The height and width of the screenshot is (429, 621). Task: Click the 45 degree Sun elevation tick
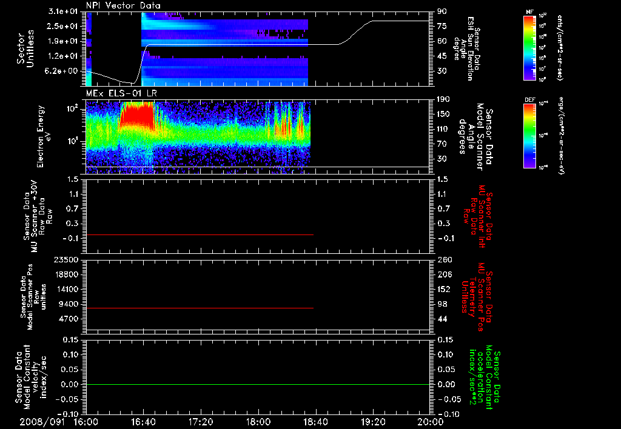click(442, 56)
